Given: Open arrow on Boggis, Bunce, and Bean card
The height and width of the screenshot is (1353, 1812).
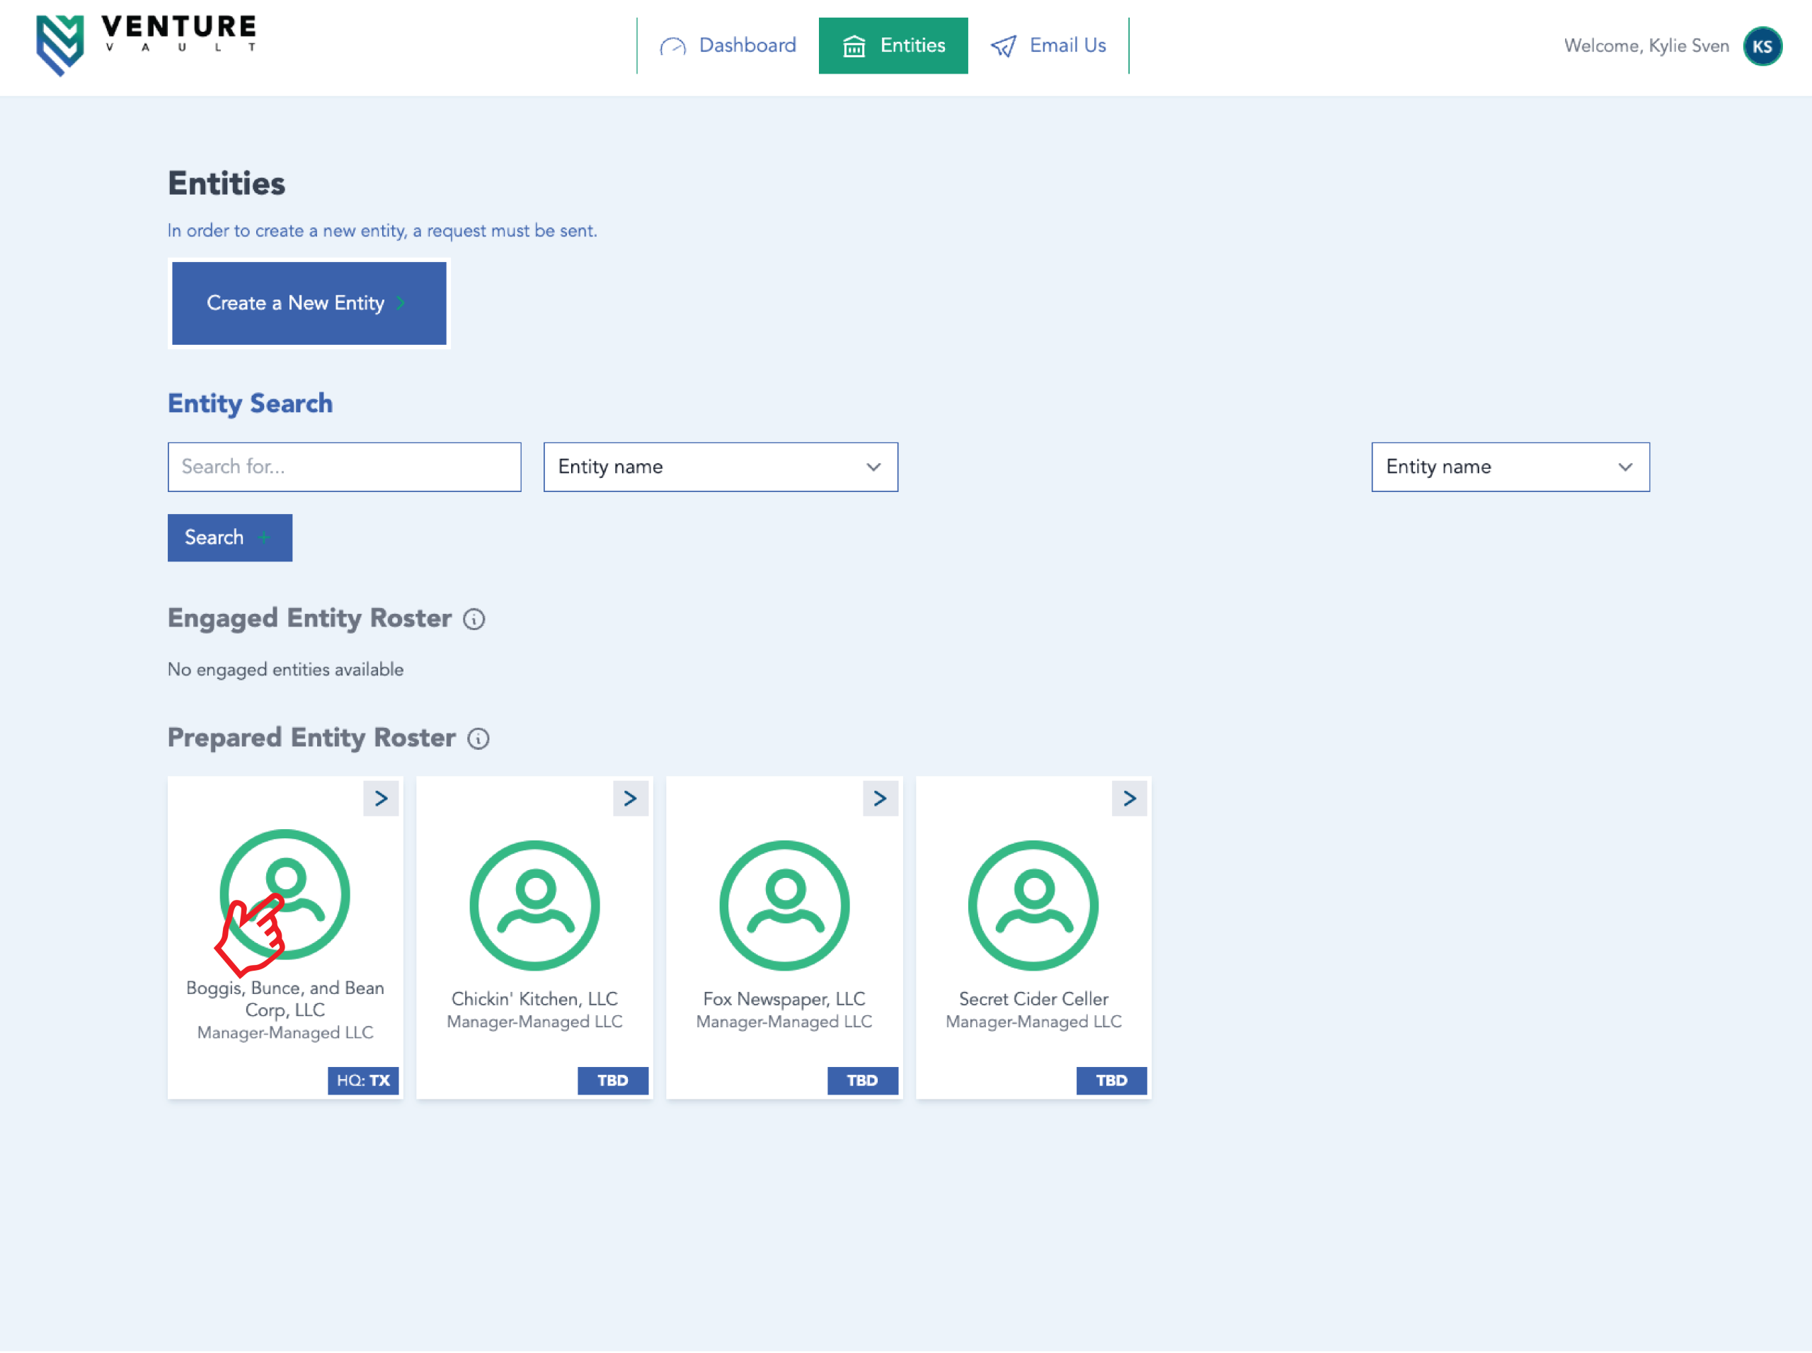Looking at the screenshot, I should (x=382, y=799).
